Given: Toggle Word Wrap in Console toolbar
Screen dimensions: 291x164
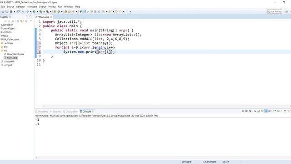Looking at the screenshot, I should (262, 111).
